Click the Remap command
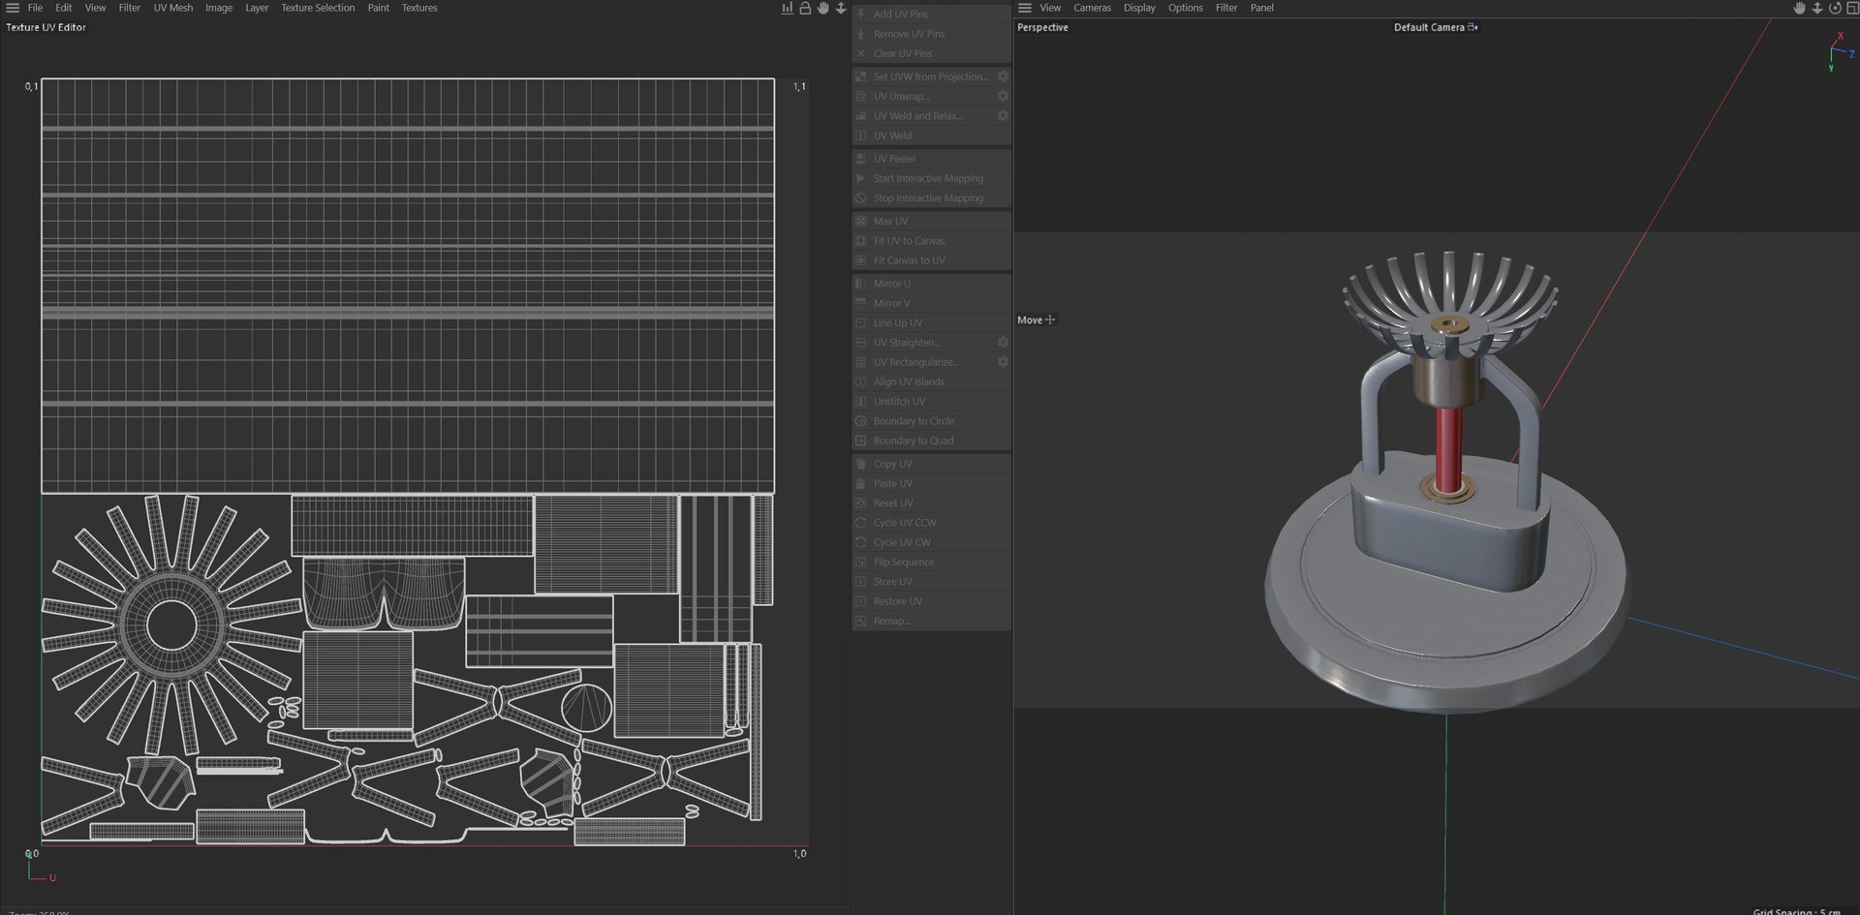Screen dimensions: 1860x915 [932, 621]
